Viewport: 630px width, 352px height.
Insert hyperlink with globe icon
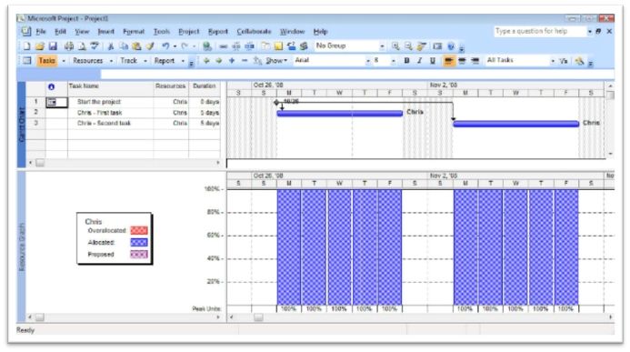point(207,46)
